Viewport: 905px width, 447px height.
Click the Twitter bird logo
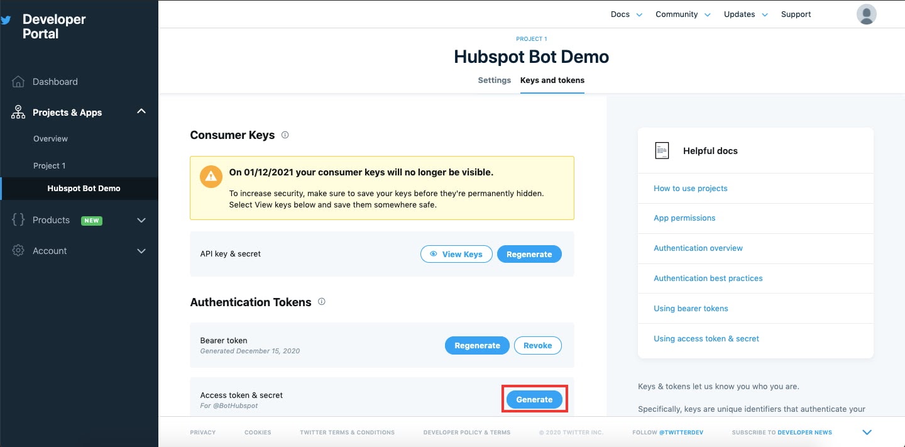tap(6, 20)
